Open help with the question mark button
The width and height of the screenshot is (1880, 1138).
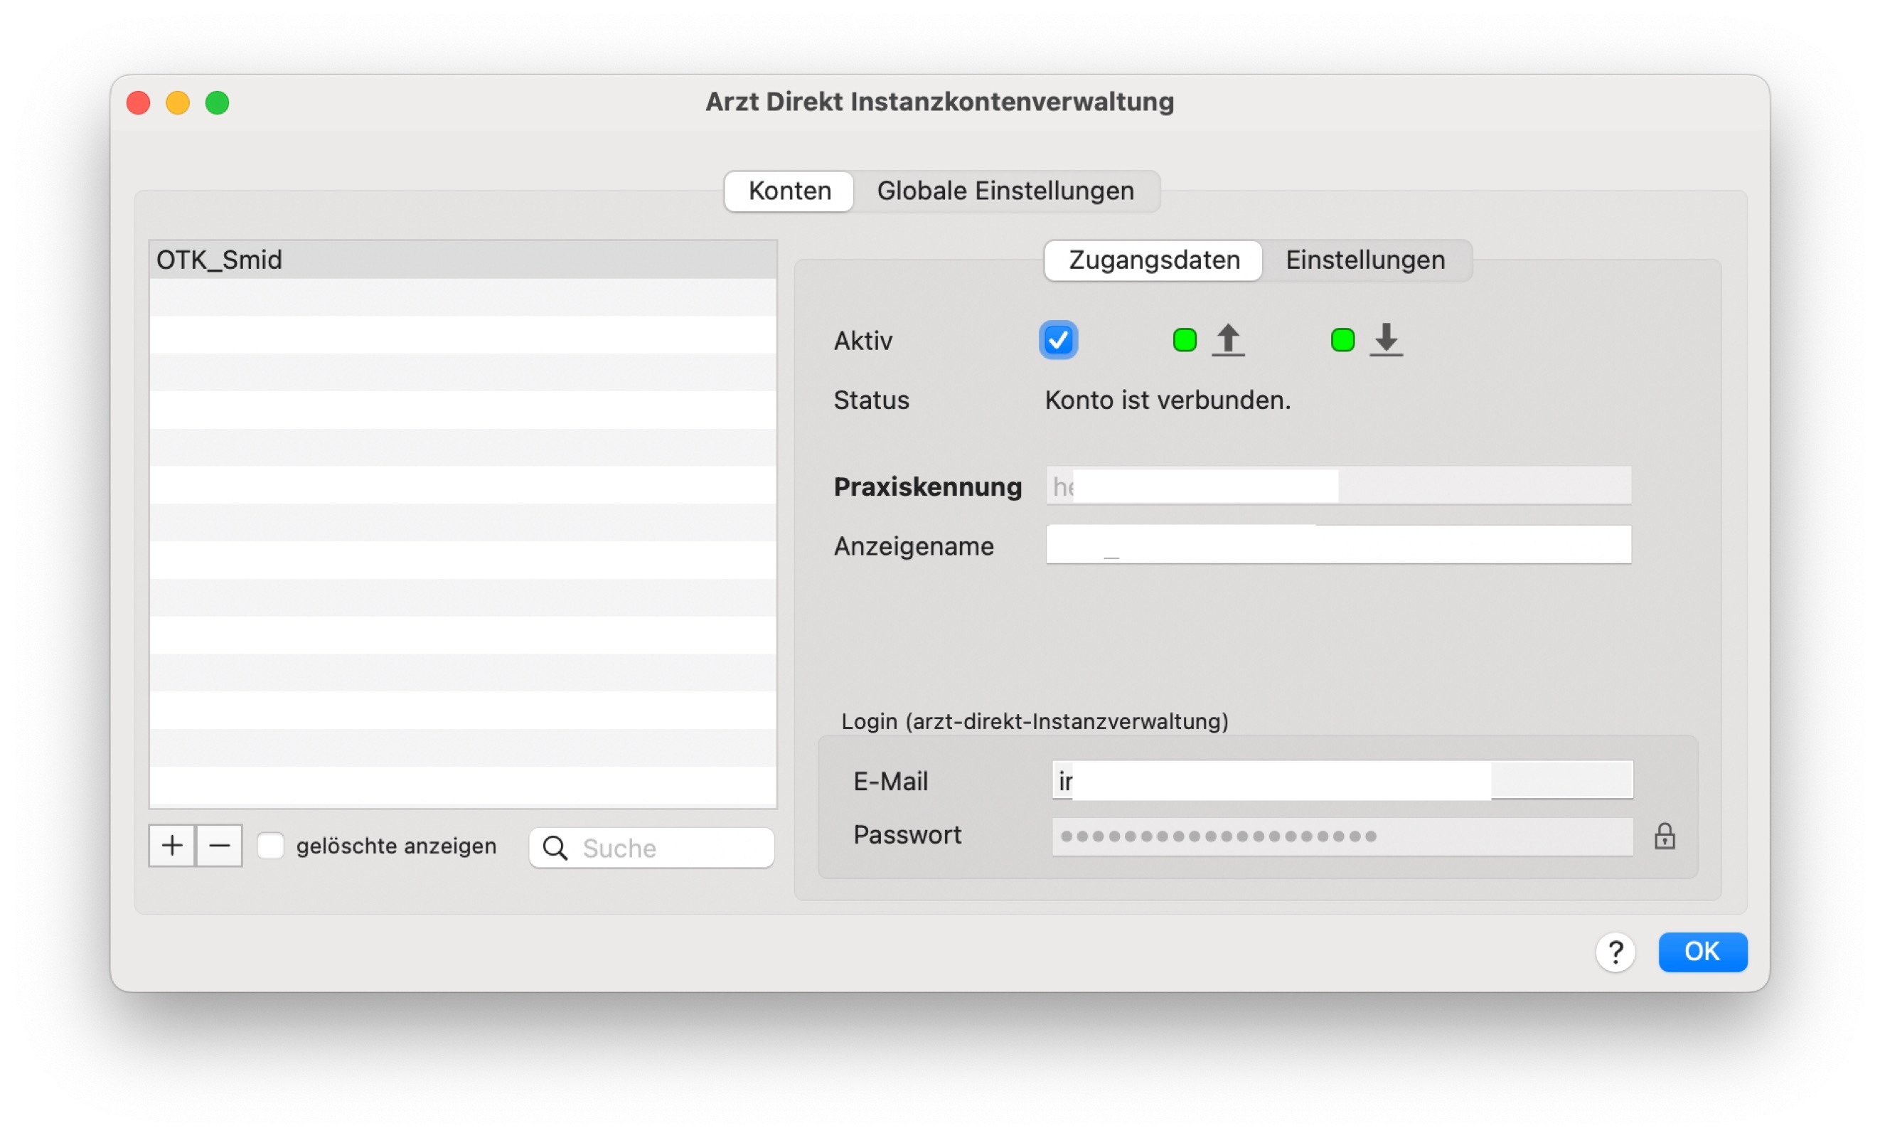point(1615,952)
